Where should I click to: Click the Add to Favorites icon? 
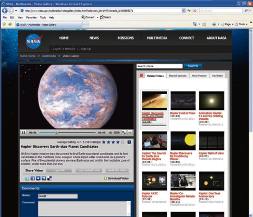pyautogui.click(x=11, y=24)
